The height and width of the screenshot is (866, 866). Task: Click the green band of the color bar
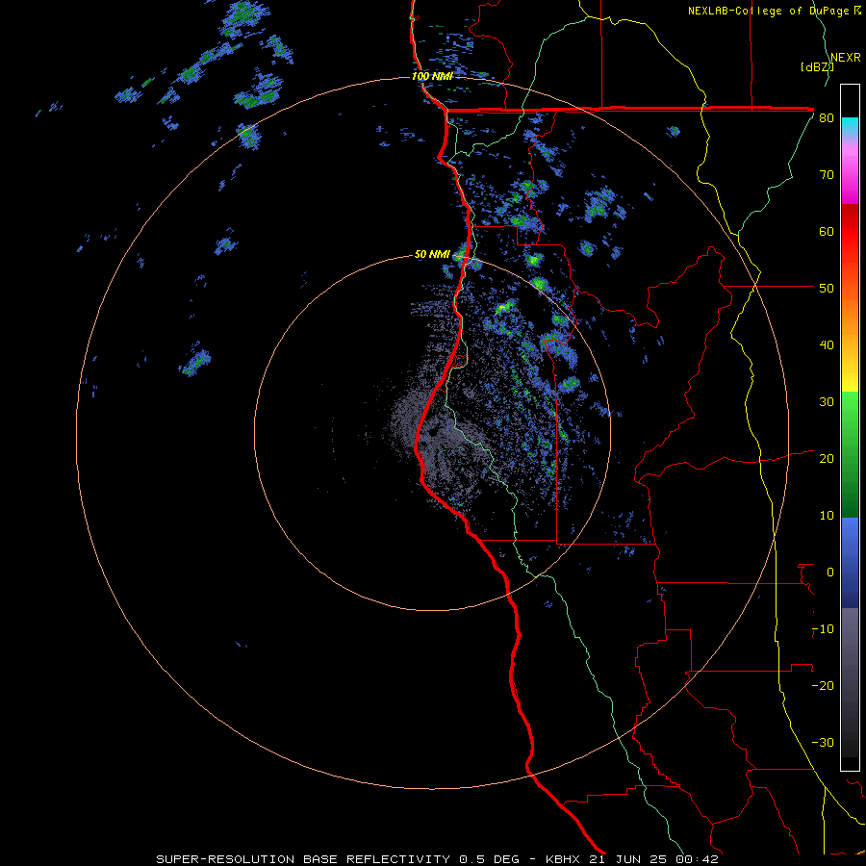(x=850, y=454)
